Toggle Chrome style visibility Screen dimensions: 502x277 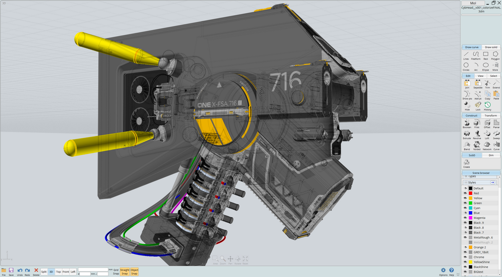pyautogui.click(x=465, y=257)
